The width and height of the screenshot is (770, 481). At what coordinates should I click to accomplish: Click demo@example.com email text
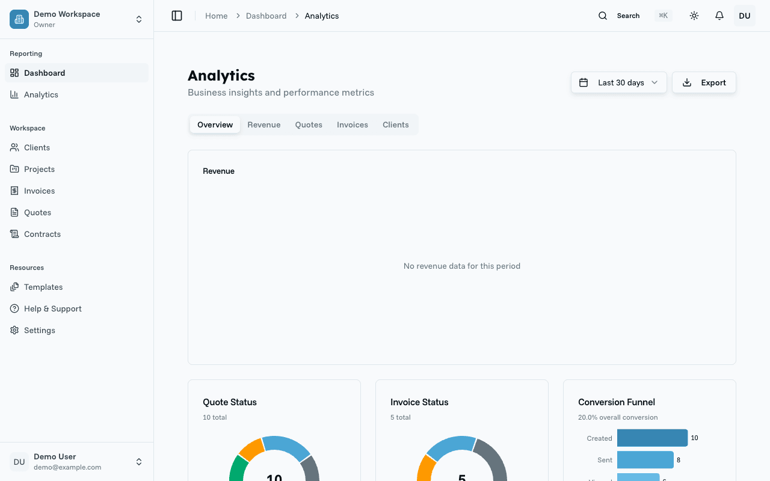67,467
